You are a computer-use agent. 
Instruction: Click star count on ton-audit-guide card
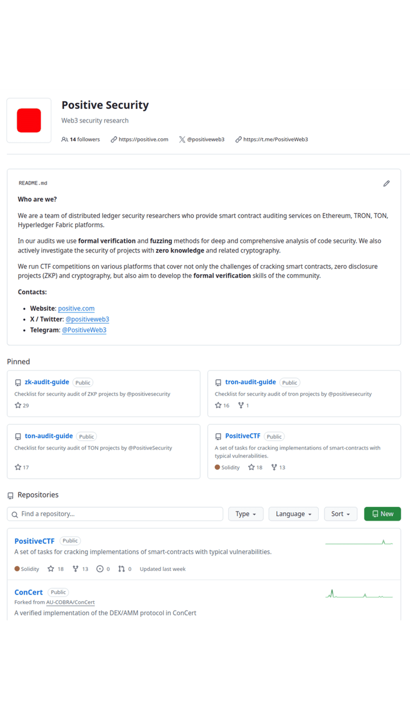click(26, 467)
